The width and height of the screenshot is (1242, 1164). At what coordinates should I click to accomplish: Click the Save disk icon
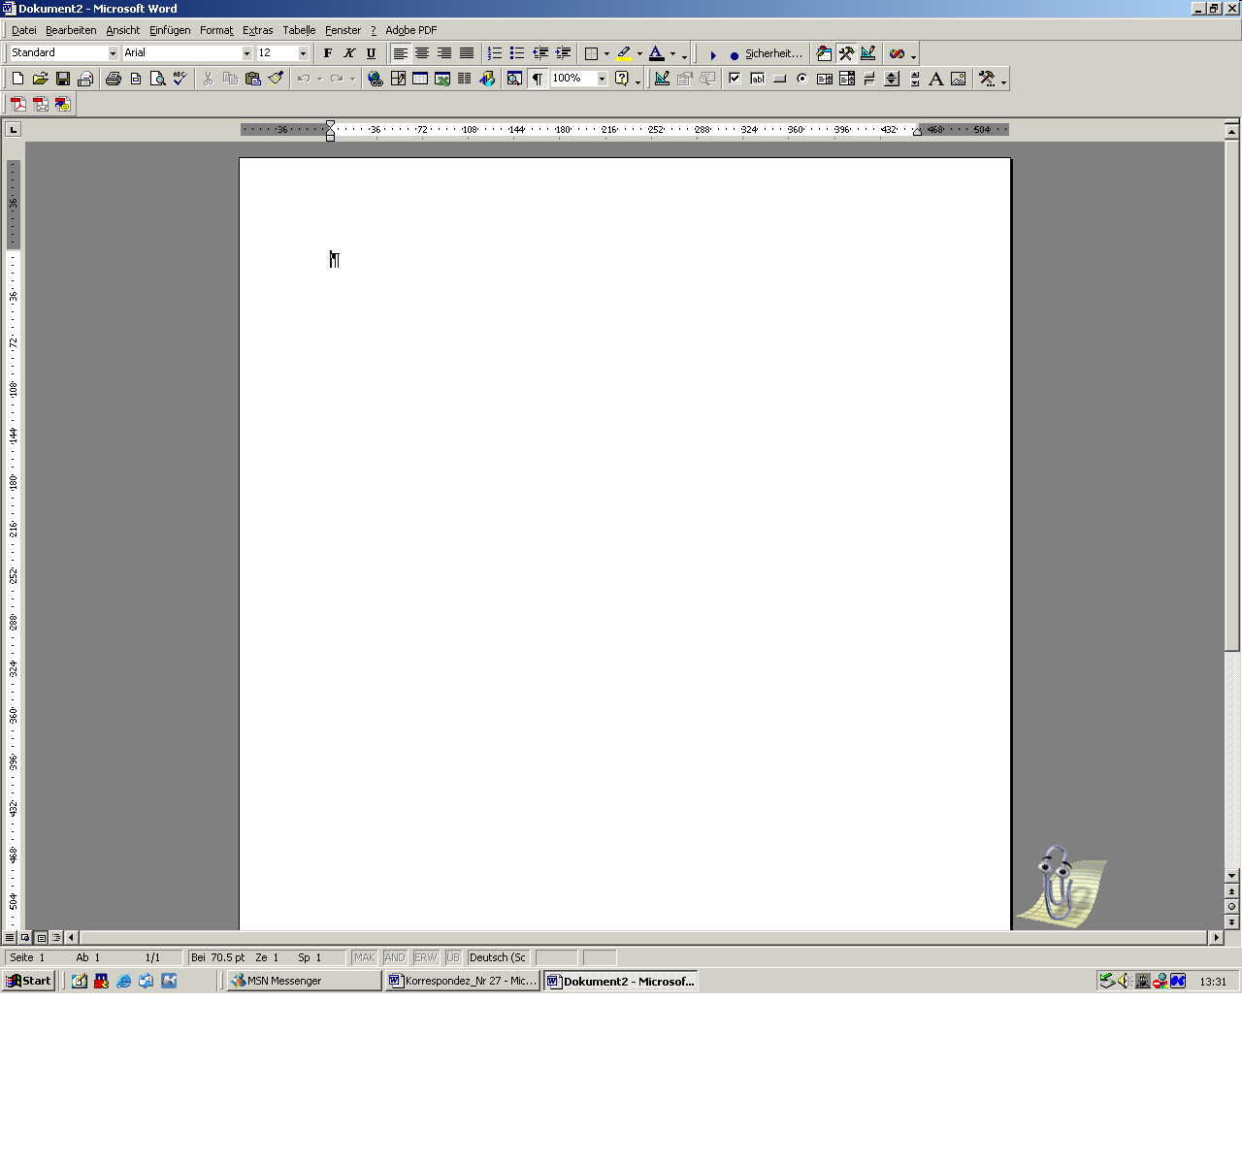point(63,79)
